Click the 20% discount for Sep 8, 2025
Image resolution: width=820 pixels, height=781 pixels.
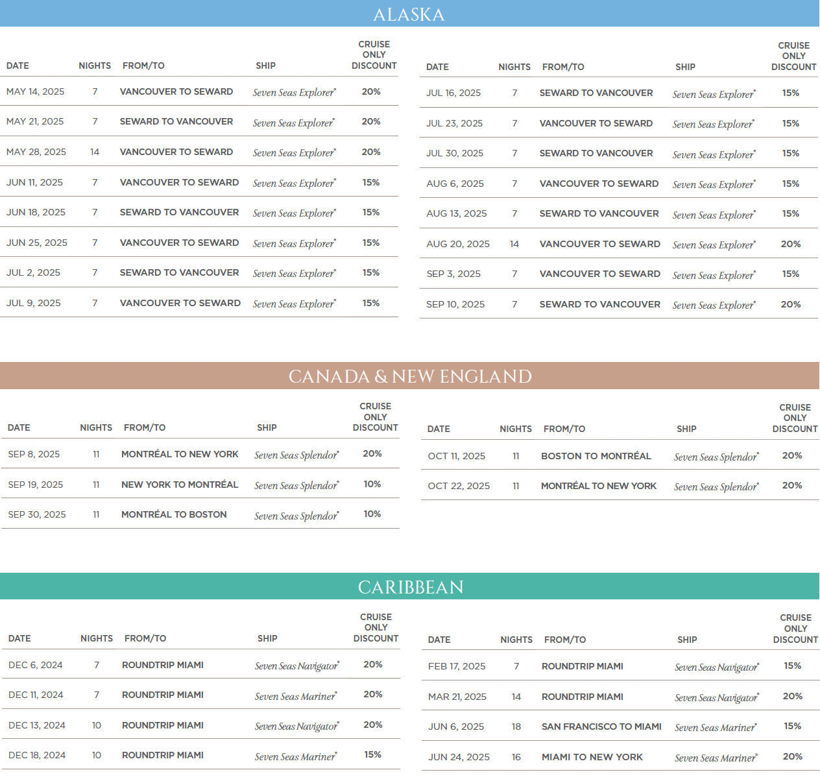tap(372, 454)
